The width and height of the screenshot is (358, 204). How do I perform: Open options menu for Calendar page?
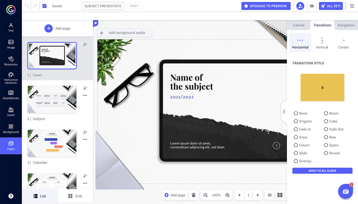[x=85, y=139]
